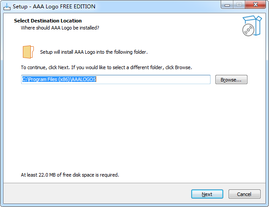The image size is (269, 207).
Task: Click the 'To continue, click Next' instruction line
Action: pyautogui.click(x=106, y=68)
